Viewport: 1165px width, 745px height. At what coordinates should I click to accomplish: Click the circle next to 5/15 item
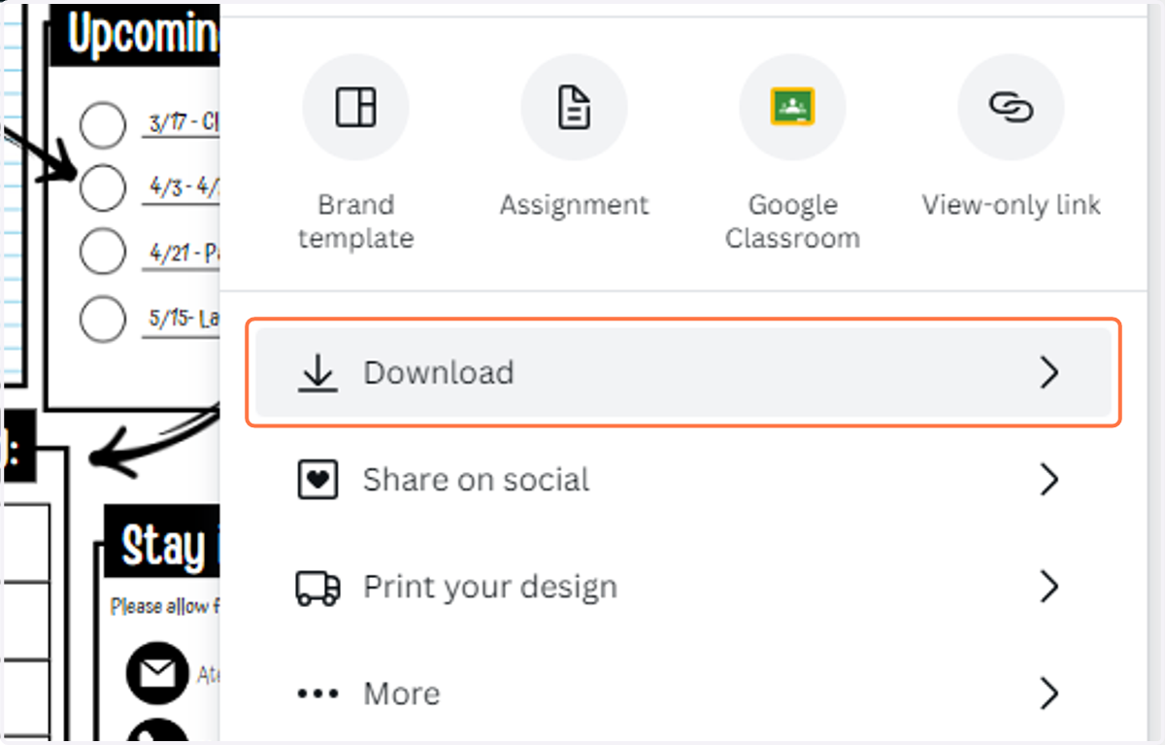click(102, 319)
